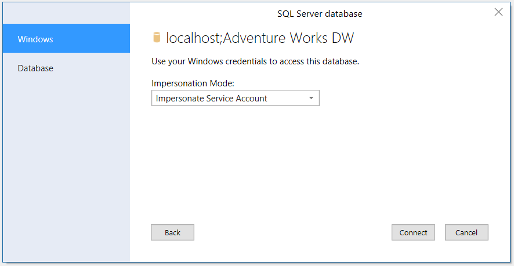Click the 'localhost;Adventure Works DW' heading
514x266 pixels.
260,38
